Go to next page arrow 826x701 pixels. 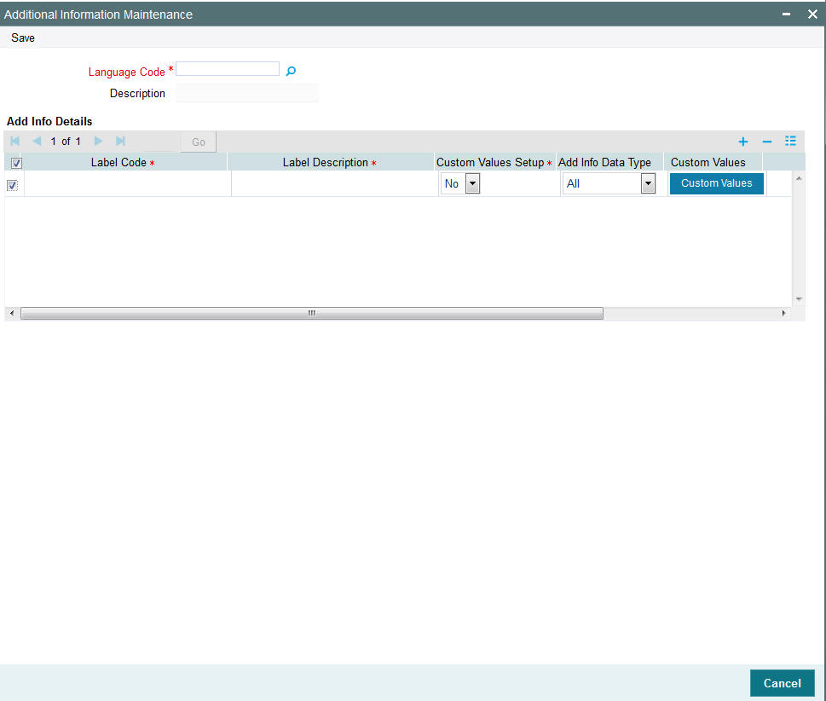click(99, 142)
